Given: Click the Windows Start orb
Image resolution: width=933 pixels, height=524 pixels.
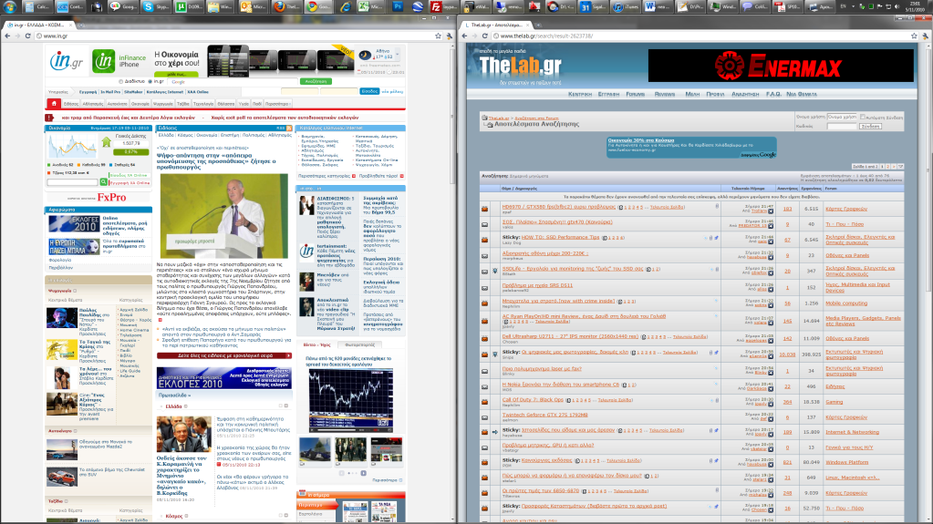Looking at the screenshot, I should click(9, 7).
